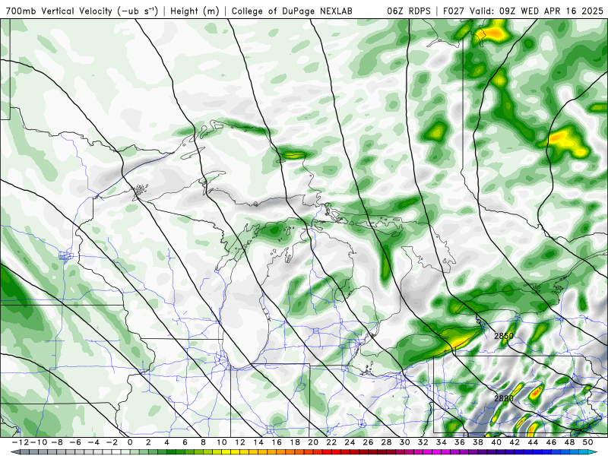Click the '38' value on color scale
Screen dimensions: 608x456
click(478, 442)
